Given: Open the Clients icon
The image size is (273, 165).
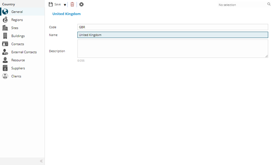Looking at the screenshot, I should coord(5,76).
